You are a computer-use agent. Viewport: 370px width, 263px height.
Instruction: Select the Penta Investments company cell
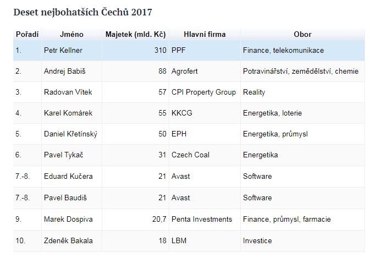[x=202, y=219]
